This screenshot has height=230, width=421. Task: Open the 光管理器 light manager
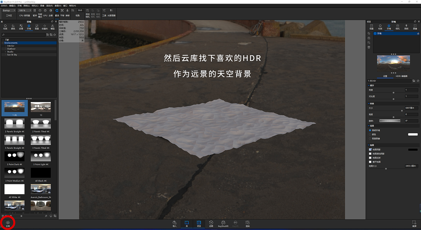[111, 12]
